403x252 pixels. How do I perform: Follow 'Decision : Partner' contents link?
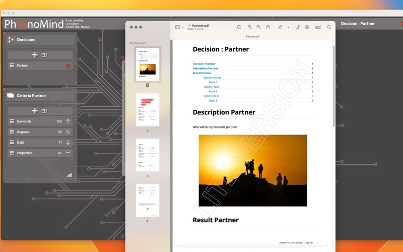pos(204,64)
